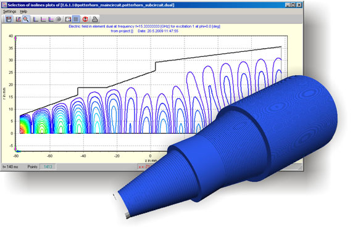Select the magnifier zoom tool
The width and height of the screenshot is (358, 230).
coord(26,19)
